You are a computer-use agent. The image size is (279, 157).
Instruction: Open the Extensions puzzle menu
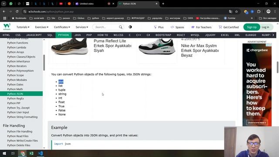(x=259, y=12)
